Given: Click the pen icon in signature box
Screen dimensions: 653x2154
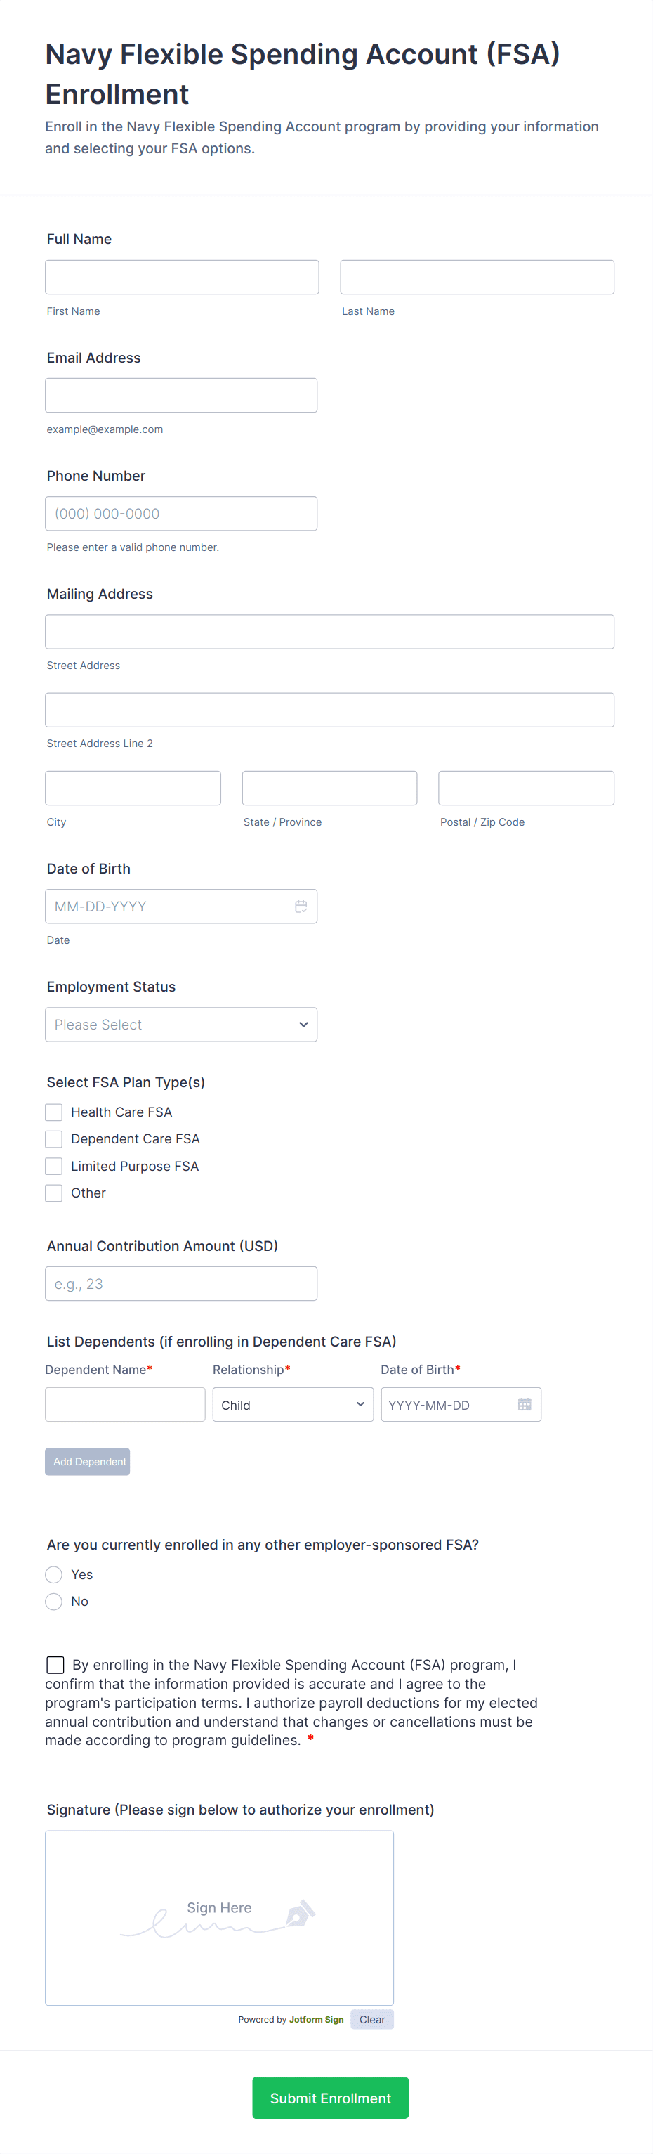Looking at the screenshot, I should click(301, 1913).
